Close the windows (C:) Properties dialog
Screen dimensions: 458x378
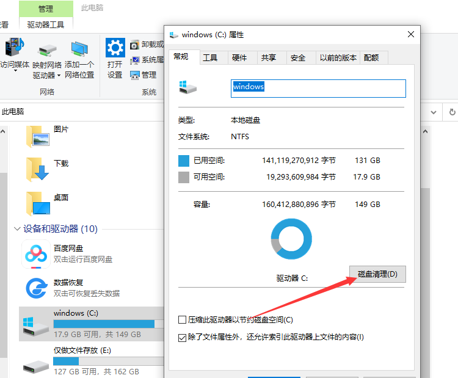(411, 34)
